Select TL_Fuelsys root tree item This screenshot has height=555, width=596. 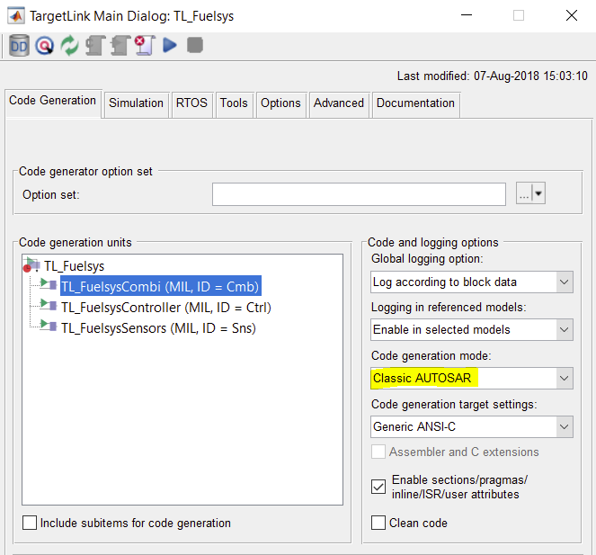(74, 266)
